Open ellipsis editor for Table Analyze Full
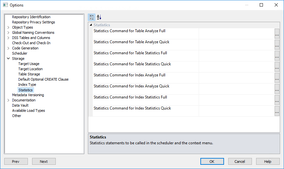This screenshot has height=169, width=284. pos(277,33)
